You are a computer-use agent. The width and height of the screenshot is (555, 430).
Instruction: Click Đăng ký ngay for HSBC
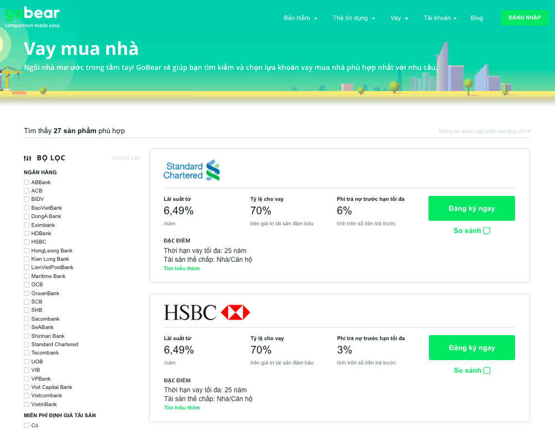coord(472,347)
